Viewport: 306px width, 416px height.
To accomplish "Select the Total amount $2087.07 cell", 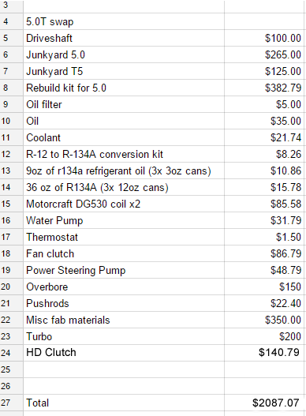I will coord(264,403).
